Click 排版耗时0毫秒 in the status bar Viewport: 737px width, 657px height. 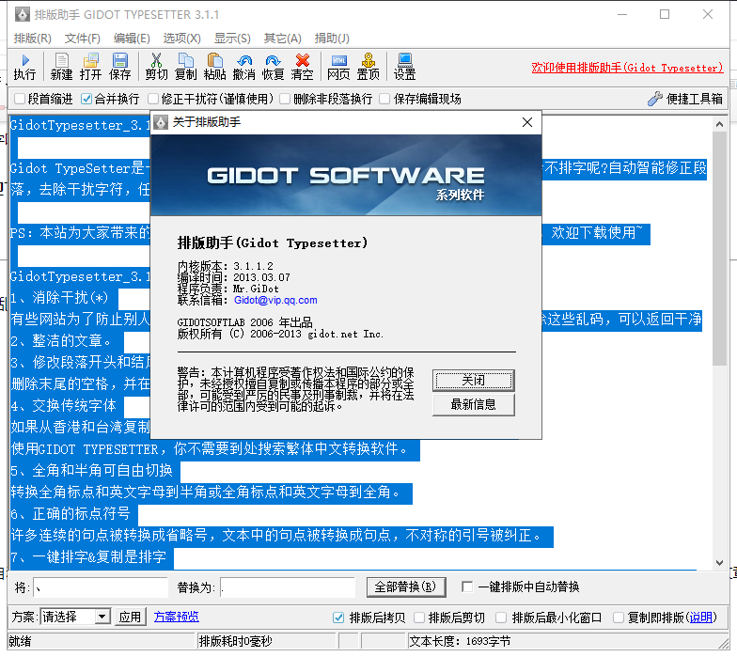(235, 641)
